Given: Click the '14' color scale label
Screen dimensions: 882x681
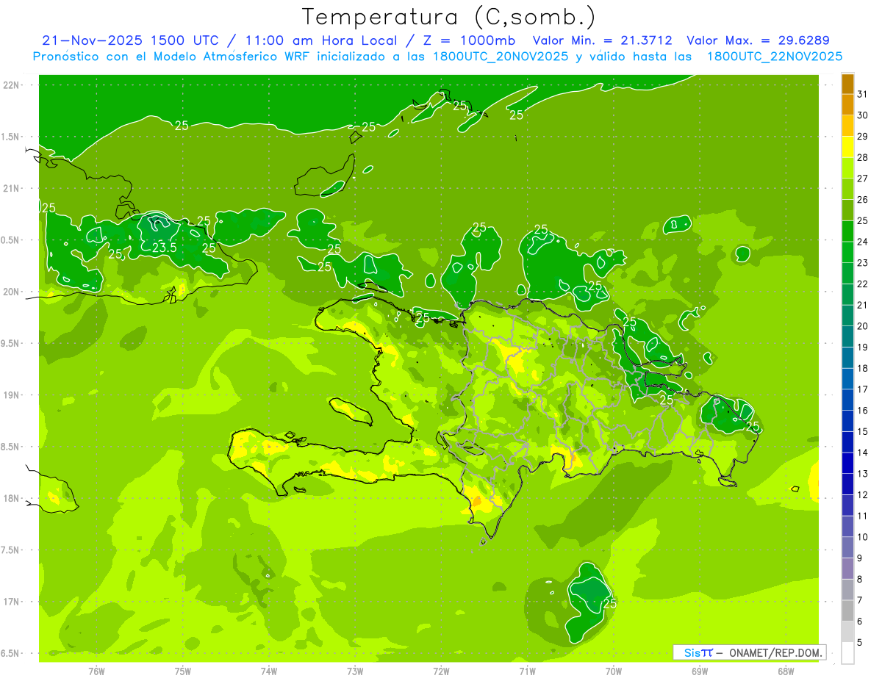Looking at the screenshot, I should 862,453.
